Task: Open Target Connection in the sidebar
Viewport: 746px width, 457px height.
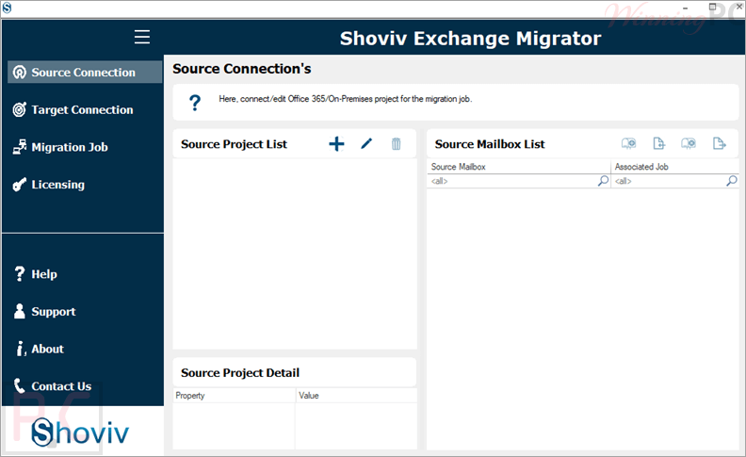Action: tap(82, 110)
